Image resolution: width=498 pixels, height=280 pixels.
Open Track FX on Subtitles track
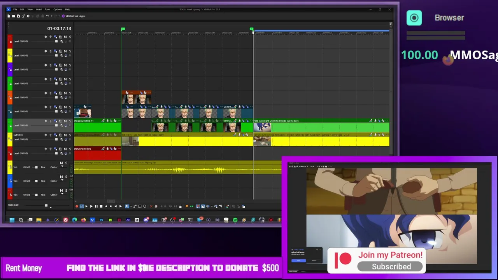(60, 135)
